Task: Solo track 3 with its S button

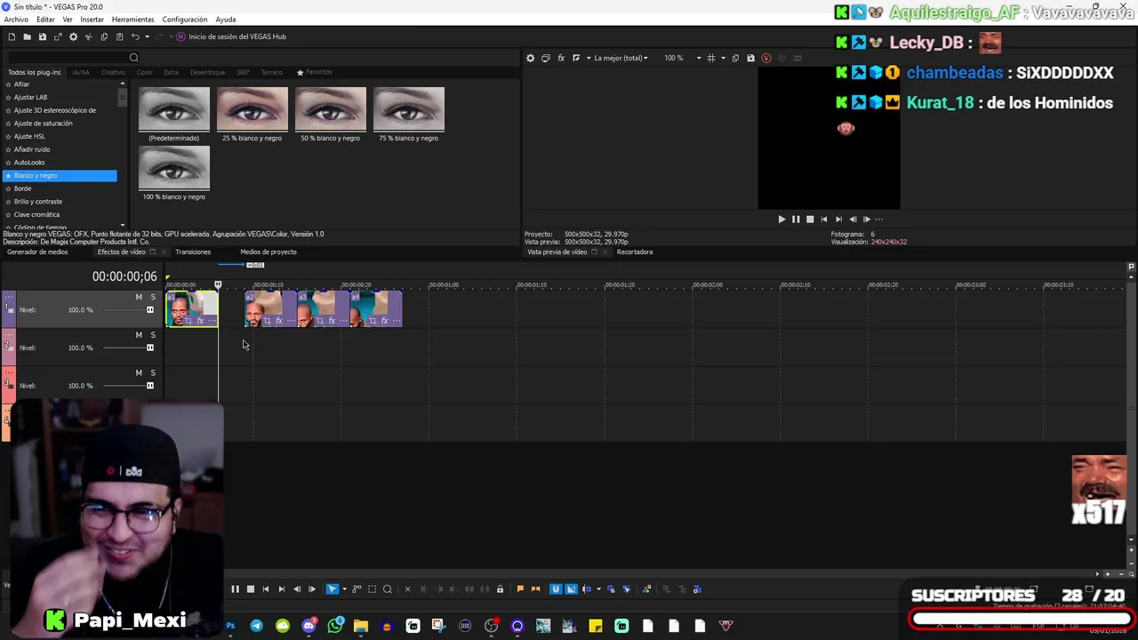Action: pos(153,373)
